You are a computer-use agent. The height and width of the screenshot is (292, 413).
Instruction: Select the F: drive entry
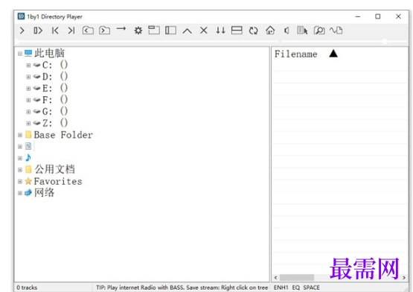pyautogui.click(x=55, y=100)
